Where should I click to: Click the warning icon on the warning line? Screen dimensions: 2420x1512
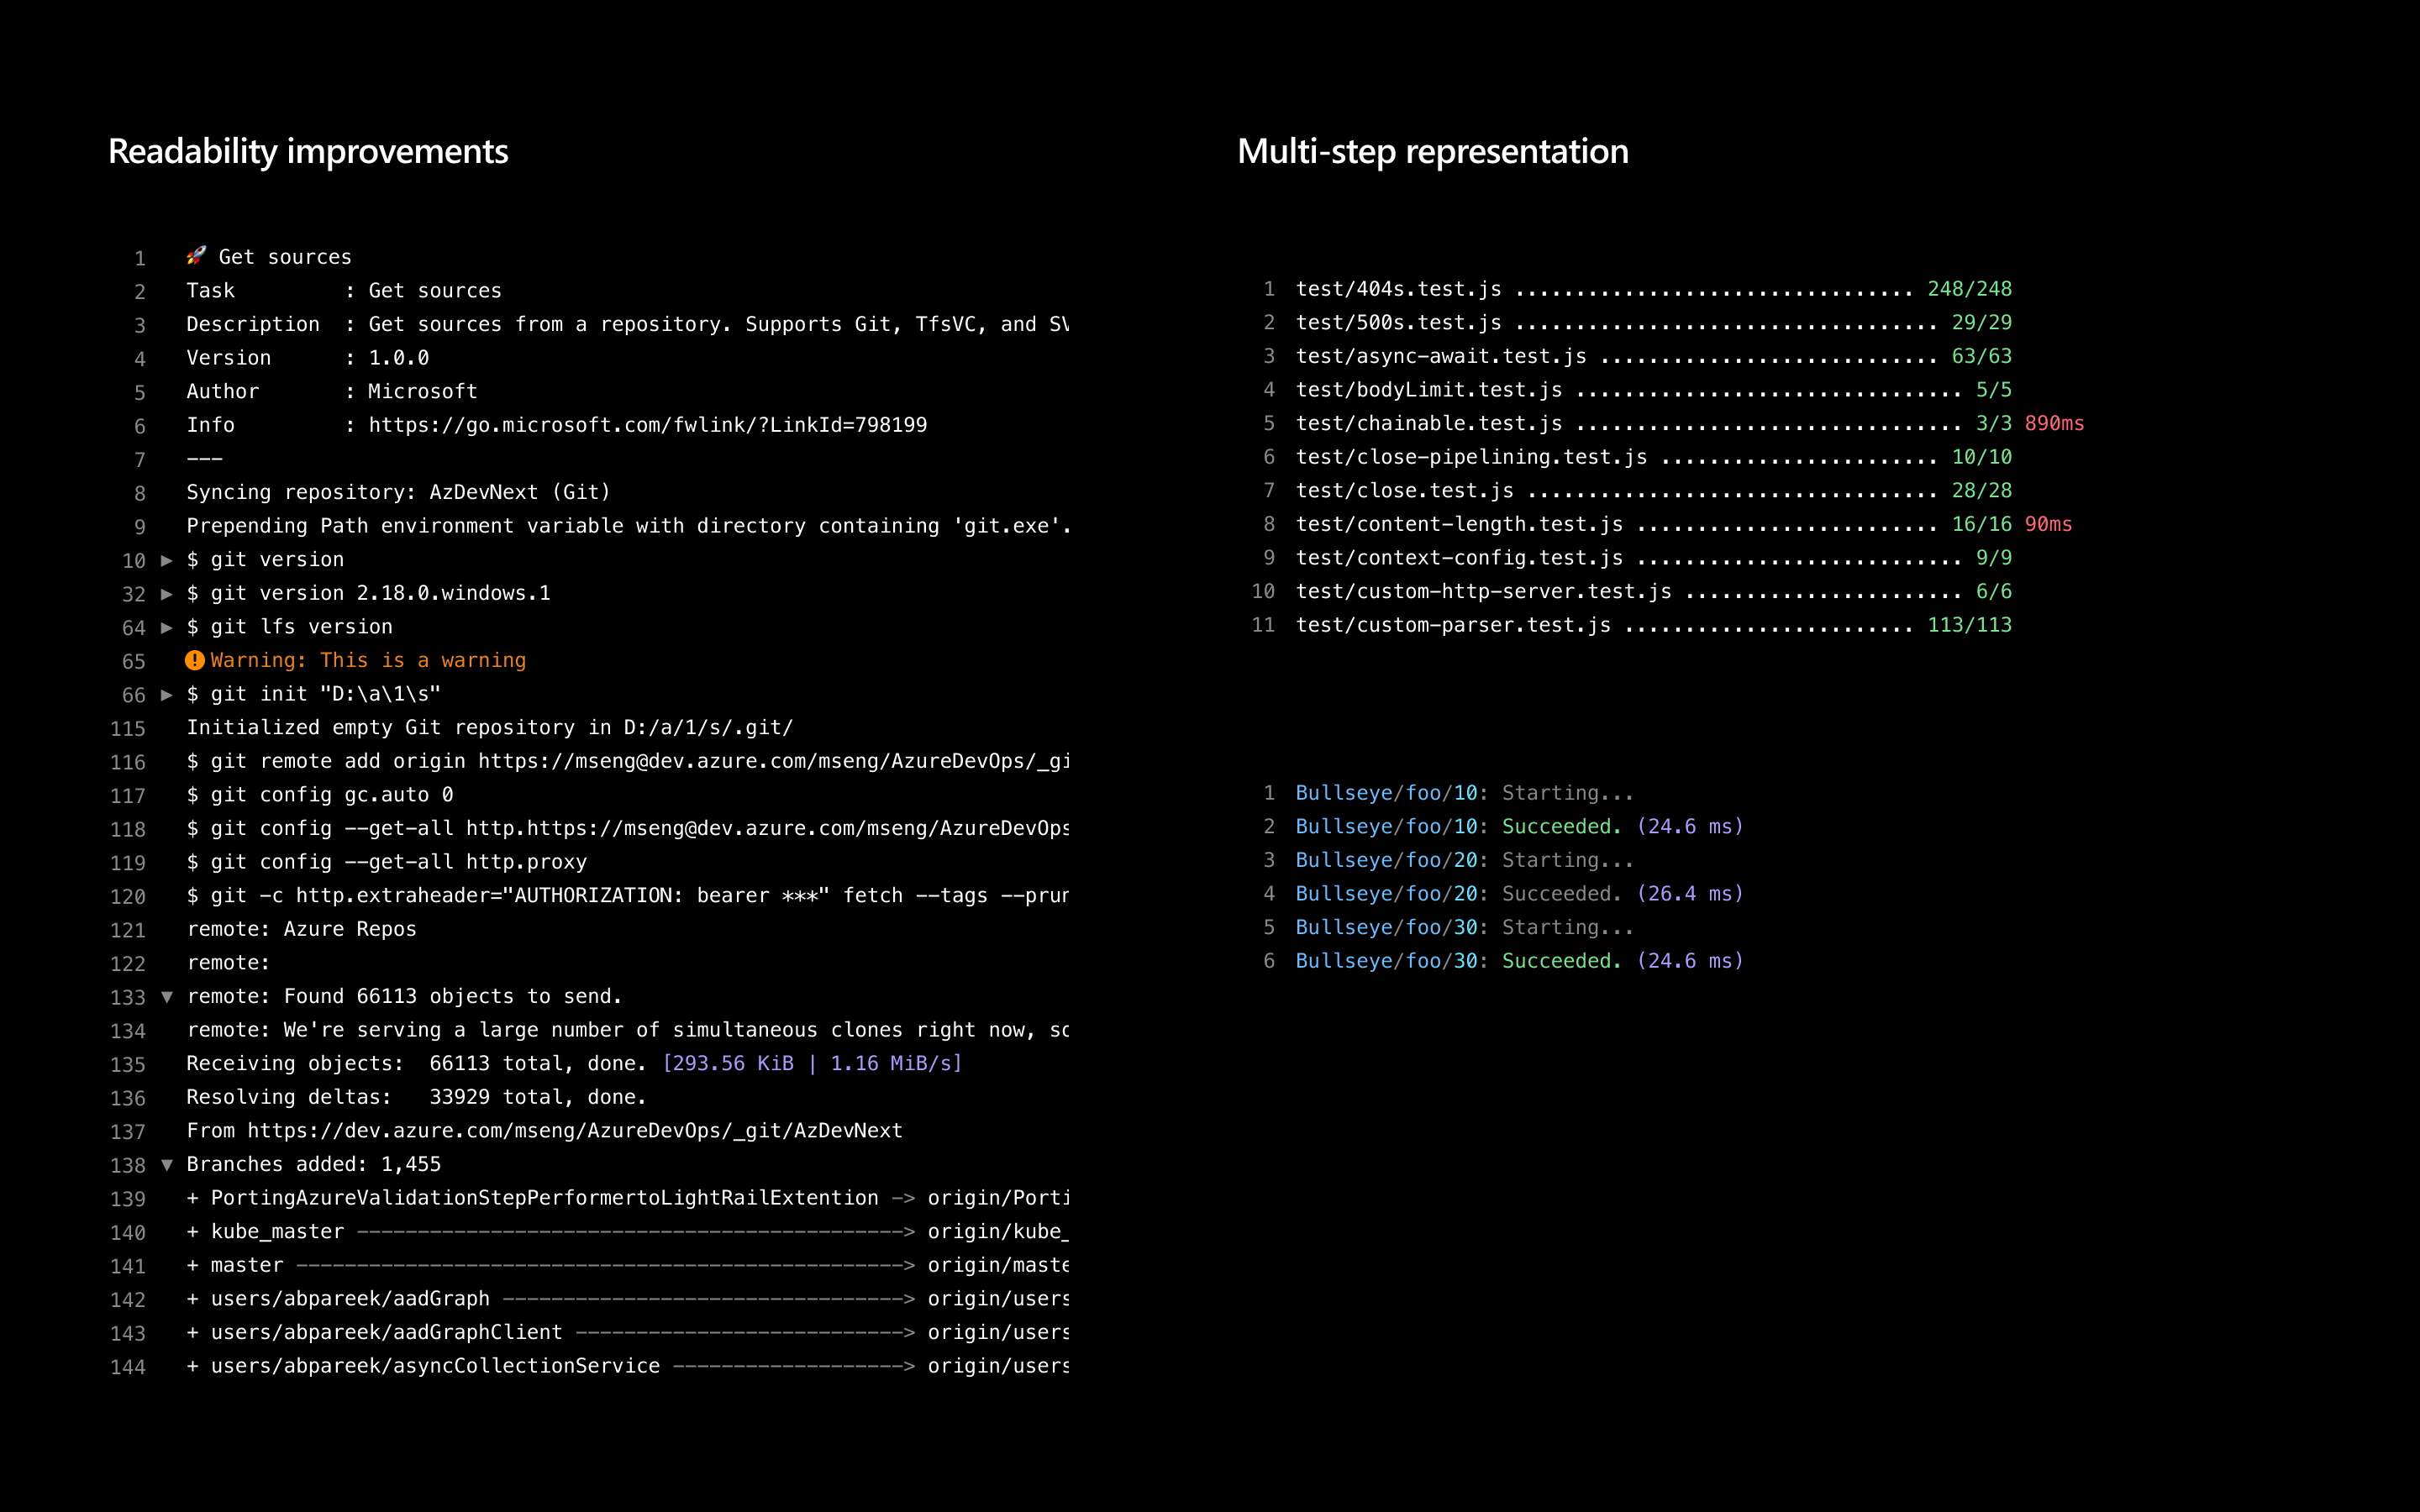point(195,660)
